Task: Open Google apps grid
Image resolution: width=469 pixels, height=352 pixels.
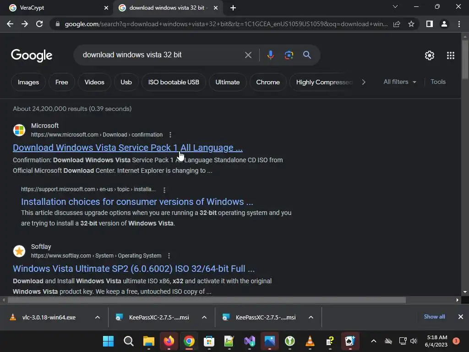Action: pyautogui.click(x=451, y=55)
